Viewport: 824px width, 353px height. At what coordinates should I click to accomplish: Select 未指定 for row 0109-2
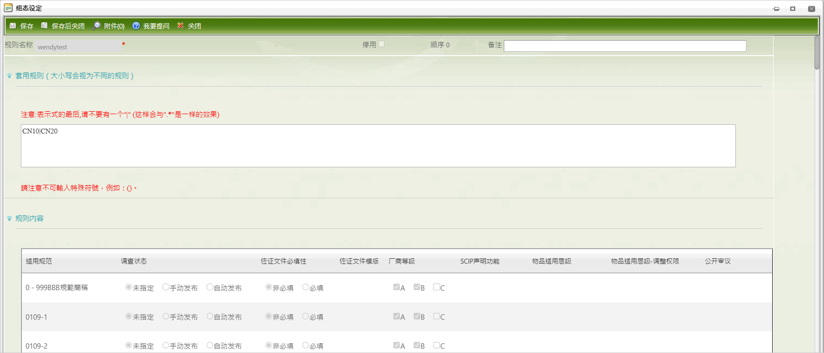coord(128,345)
